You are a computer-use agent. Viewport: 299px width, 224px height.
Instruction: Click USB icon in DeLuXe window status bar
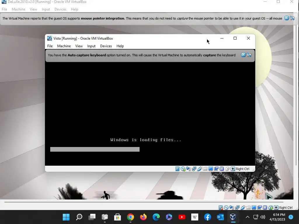(x=243, y=208)
